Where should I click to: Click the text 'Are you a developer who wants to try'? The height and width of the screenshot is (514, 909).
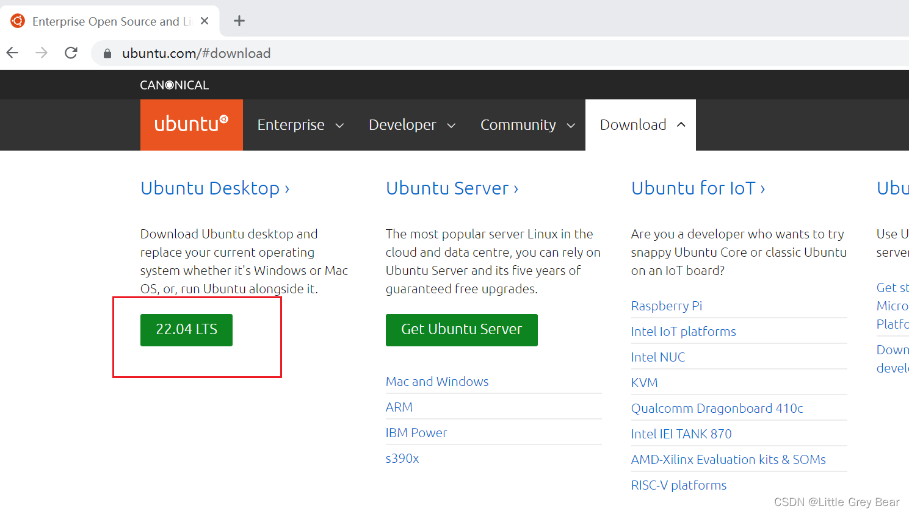737,234
